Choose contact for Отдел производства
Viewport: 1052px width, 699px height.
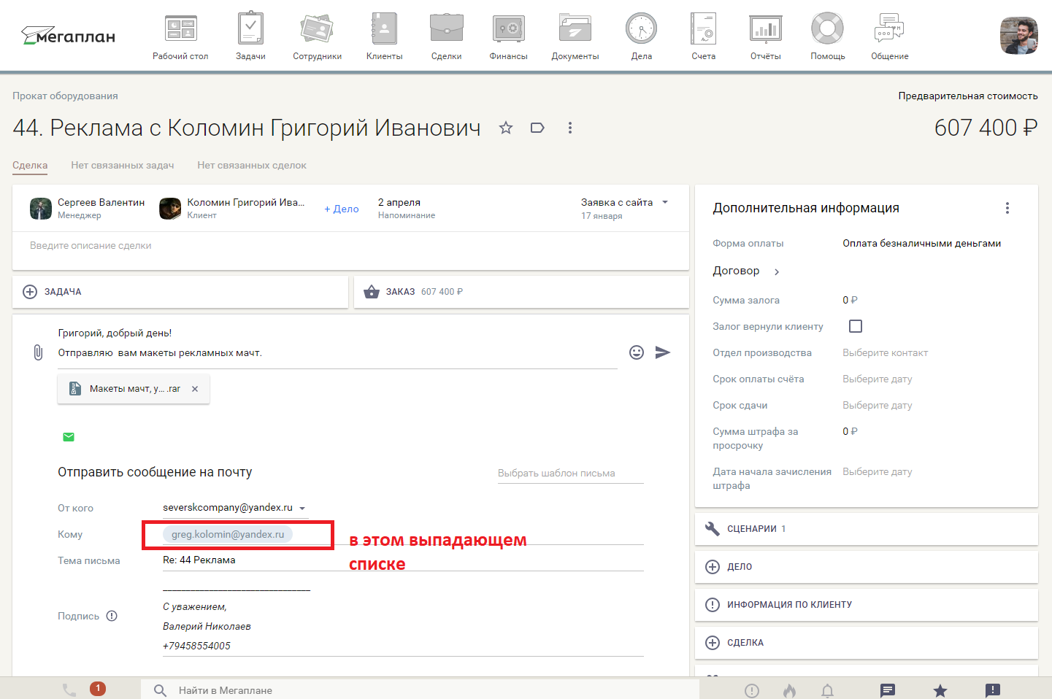[x=885, y=353]
